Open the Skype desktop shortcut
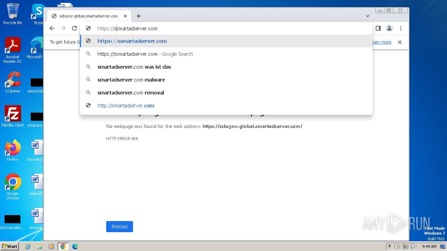Image resolution: width=447 pixels, height=251 pixels. [38, 14]
